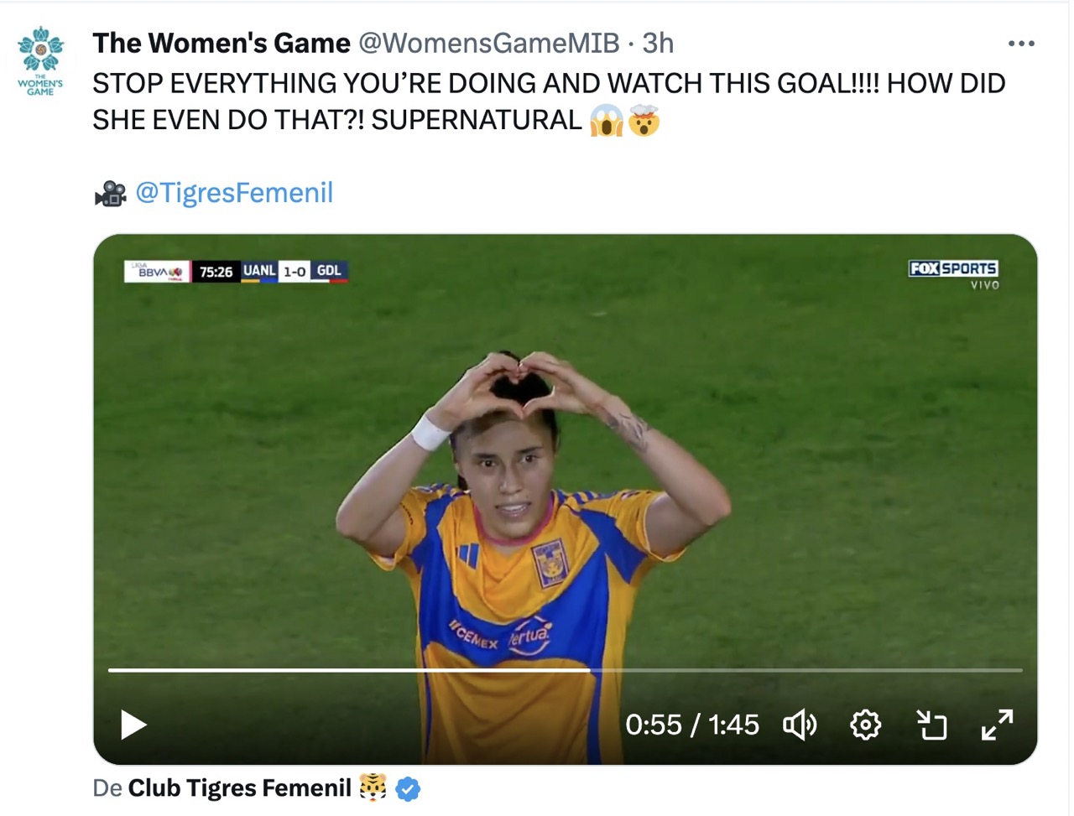Screen dimensions: 1074x816
Task: Open the Club Tigres Femenil source link
Action: click(239, 788)
